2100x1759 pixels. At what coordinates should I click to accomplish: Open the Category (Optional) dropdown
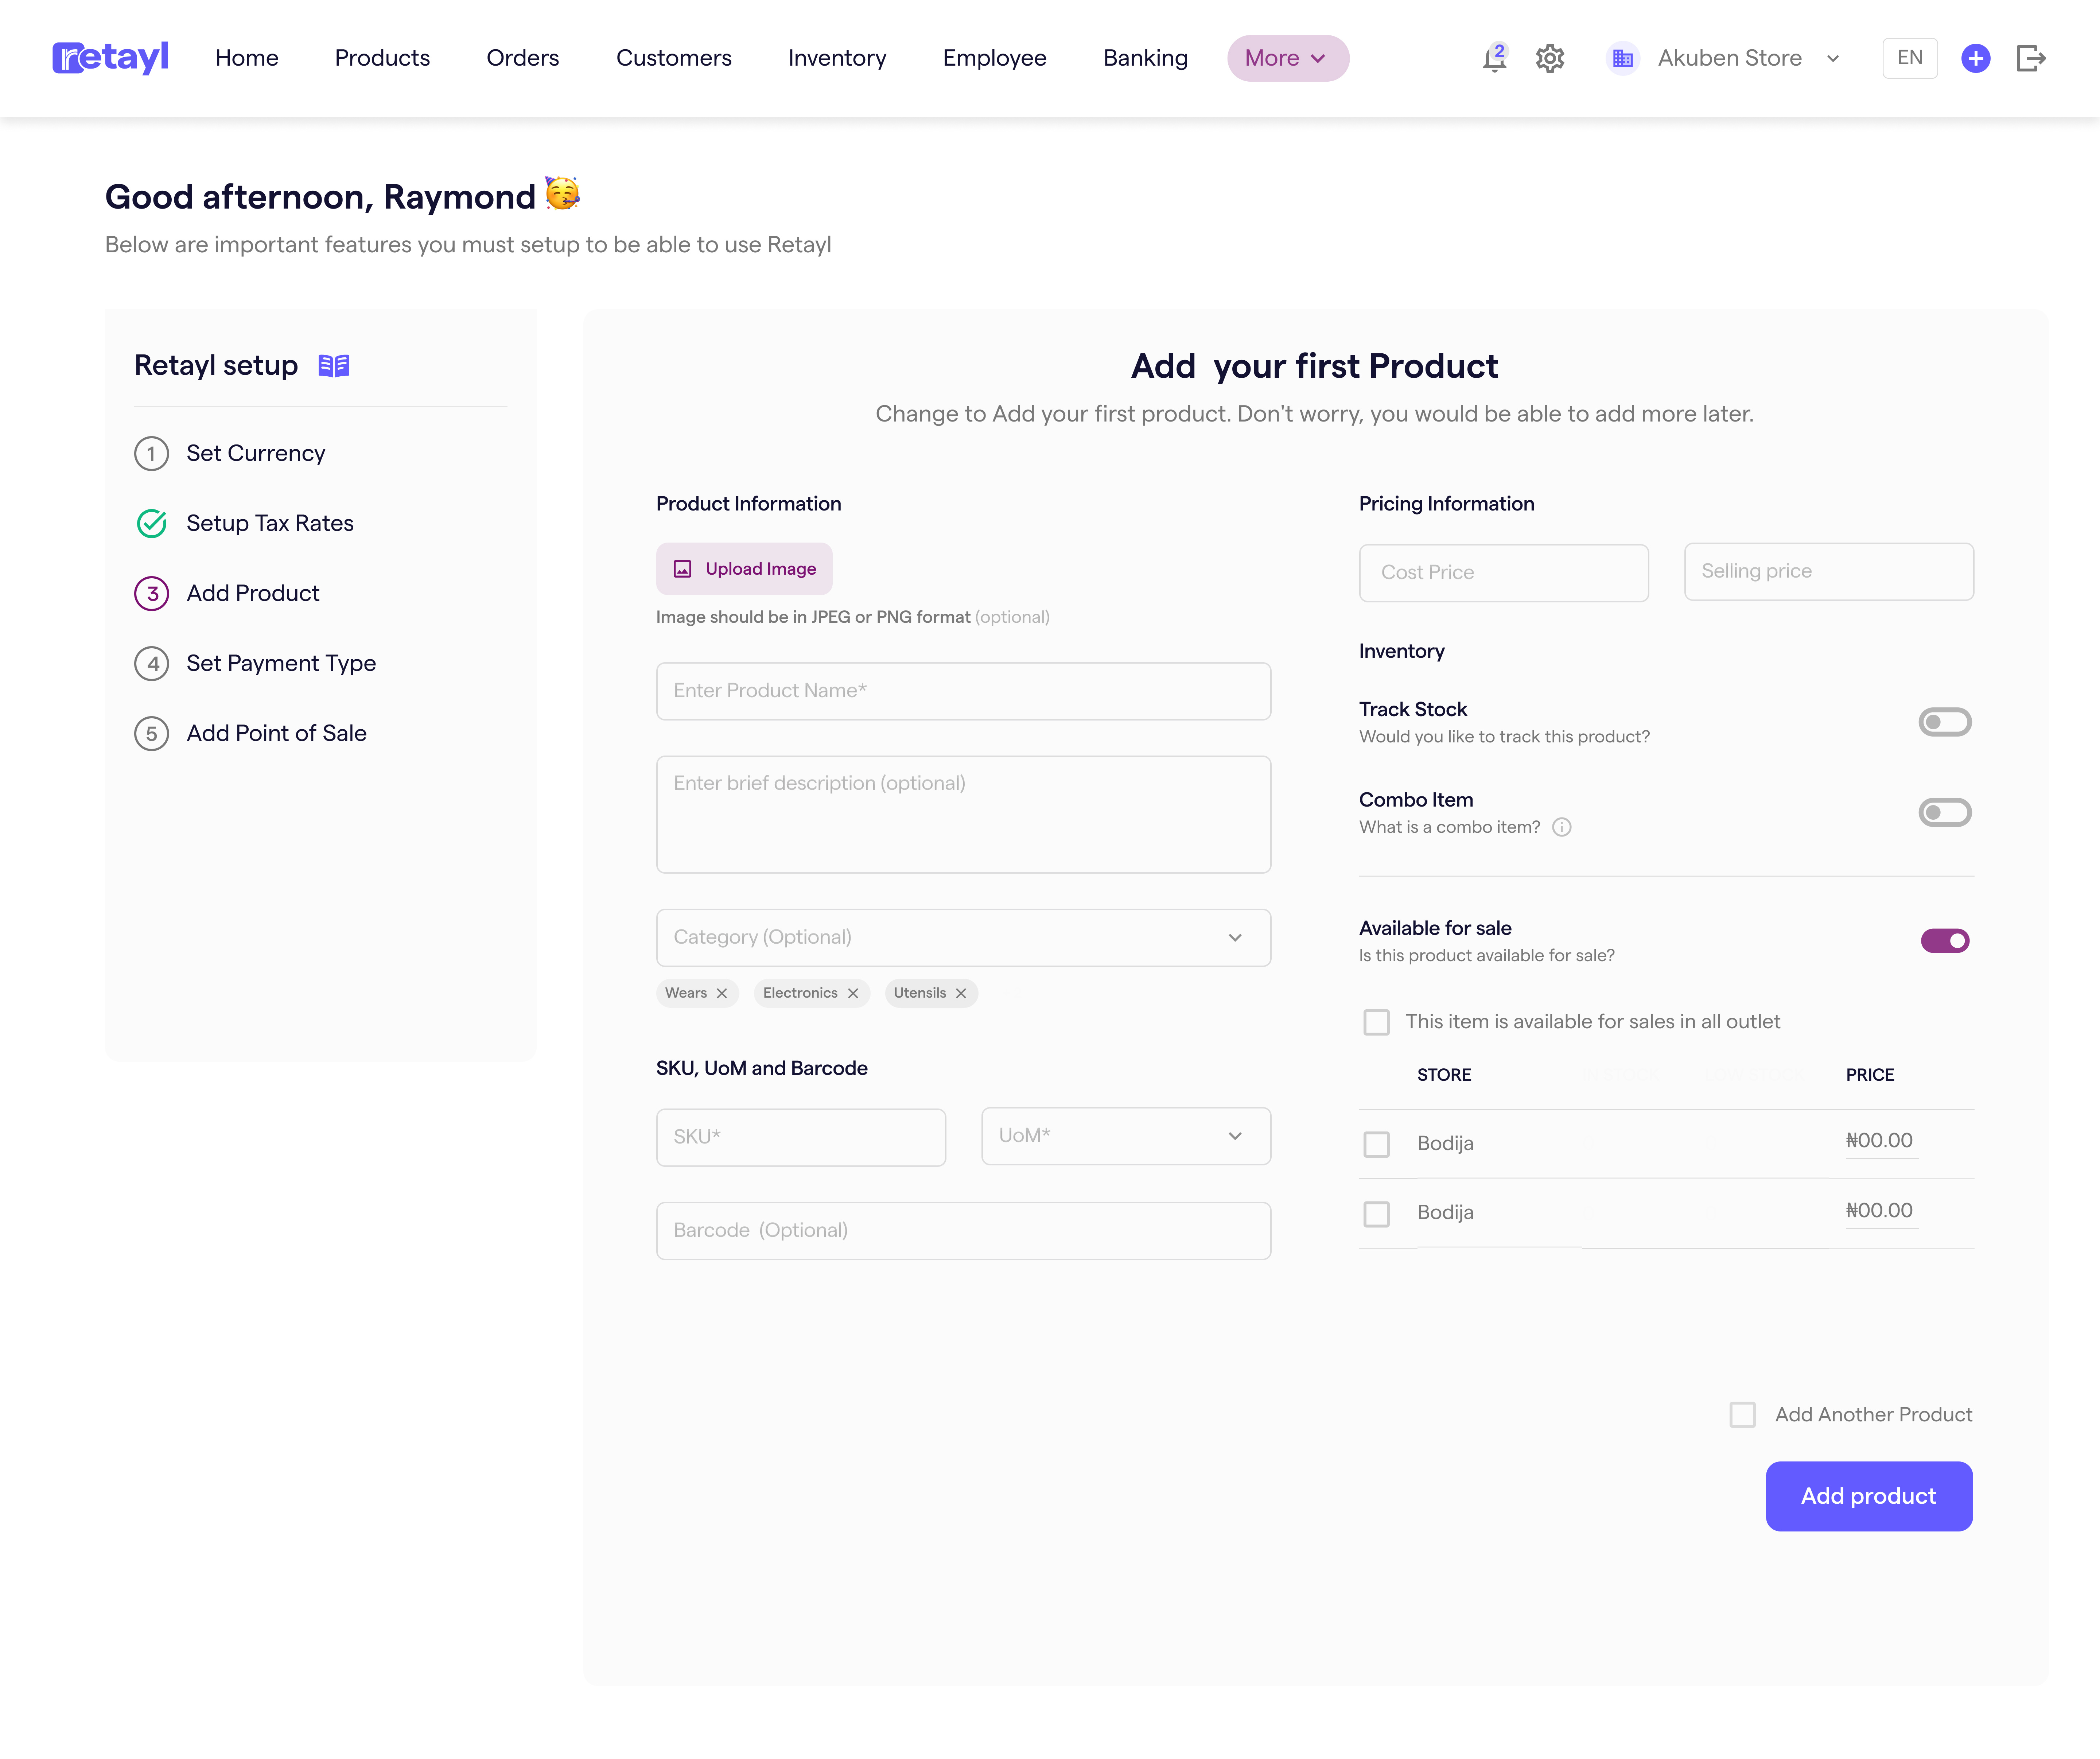pyautogui.click(x=963, y=938)
